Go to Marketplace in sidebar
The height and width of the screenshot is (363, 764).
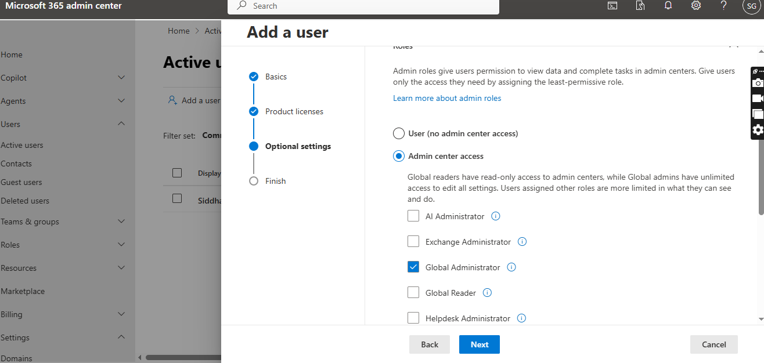23,291
